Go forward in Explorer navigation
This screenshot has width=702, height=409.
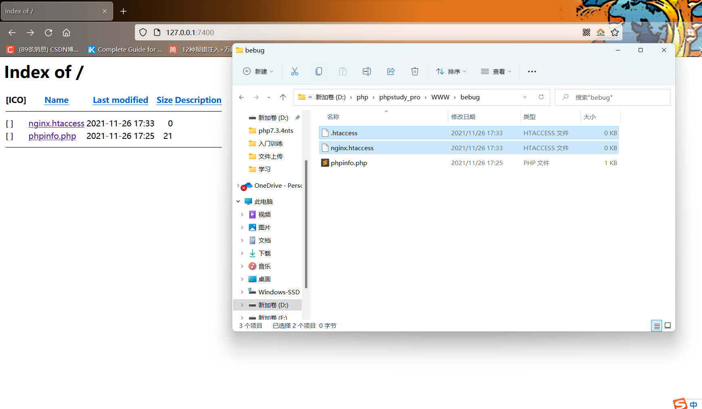tap(256, 97)
